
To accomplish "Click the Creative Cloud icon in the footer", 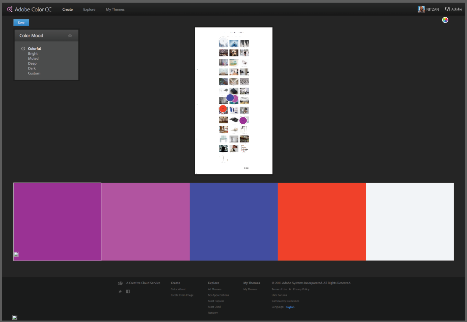I will click(x=120, y=283).
